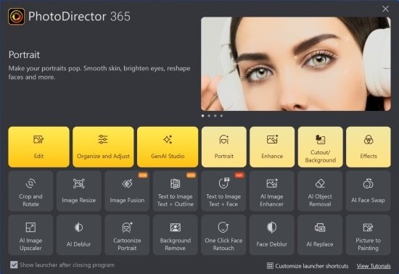Viewport: 399px width, 274px height.
Task: Open the AI Image Upscaler
Action: tap(30, 235)
